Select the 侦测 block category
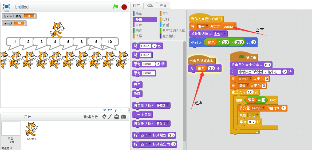The width and height of the screenshot is (312, 150). 165,25
